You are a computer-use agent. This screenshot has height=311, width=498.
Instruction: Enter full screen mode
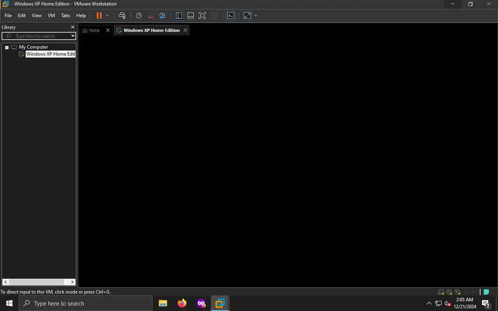202,16
